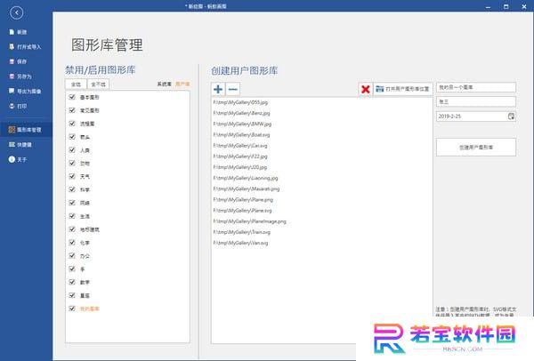
Task: Select the file row BMW.jpg
Action: pos(321,124)
